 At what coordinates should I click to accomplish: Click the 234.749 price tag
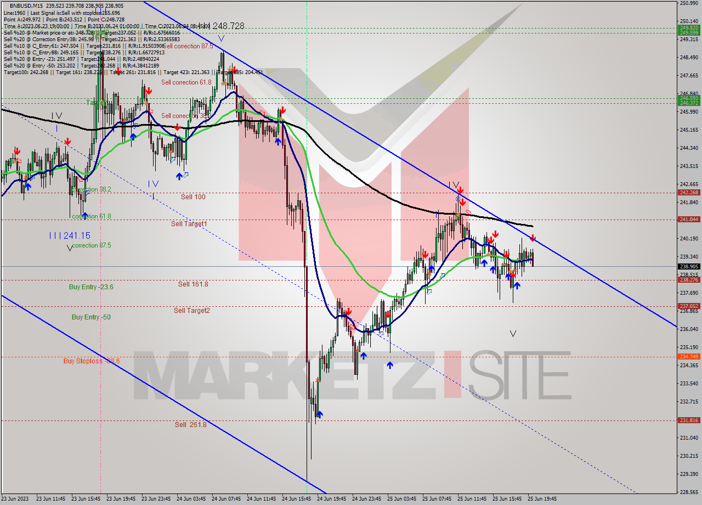pyautogui.click(x=689, y=356)
